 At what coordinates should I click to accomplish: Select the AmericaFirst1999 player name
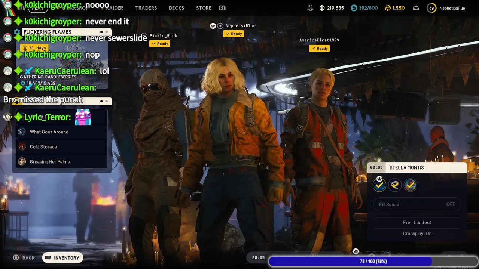tap(319, 40)
